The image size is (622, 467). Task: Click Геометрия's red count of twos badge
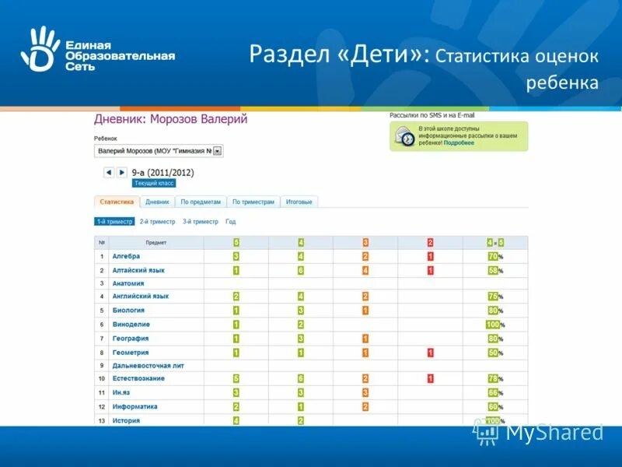pos(431,353)
